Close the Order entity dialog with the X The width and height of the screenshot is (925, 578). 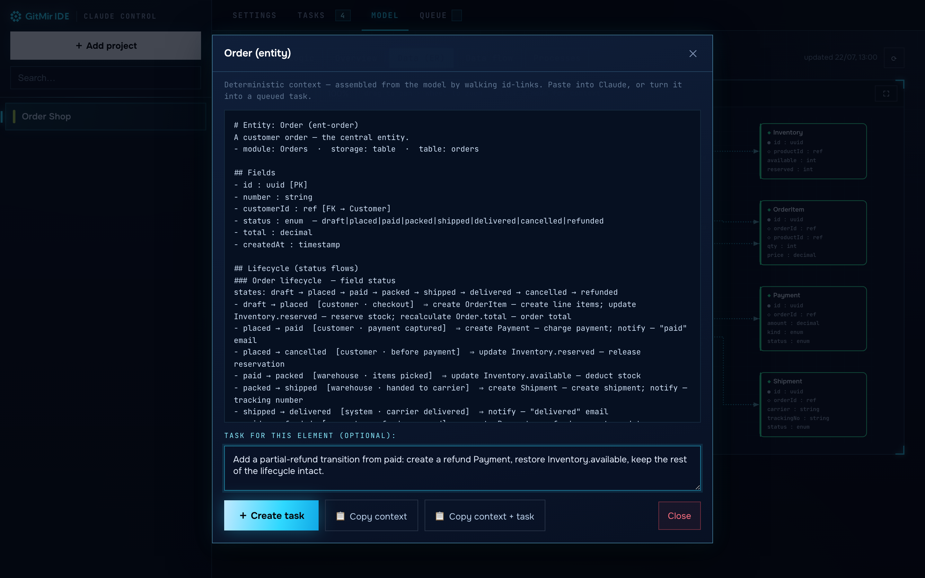[692, 54]
